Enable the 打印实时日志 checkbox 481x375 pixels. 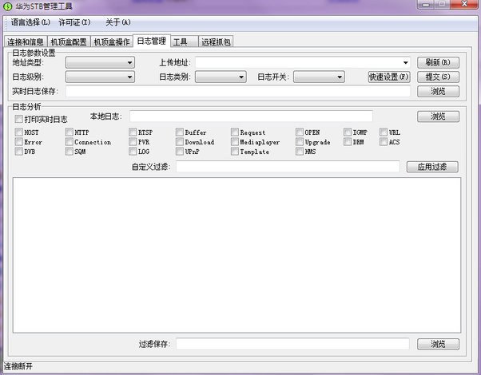pyautogui.click(x=19, y=119)
